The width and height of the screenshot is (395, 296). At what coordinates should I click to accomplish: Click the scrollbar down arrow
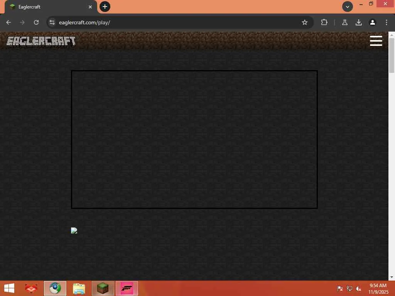pos(392,277)
